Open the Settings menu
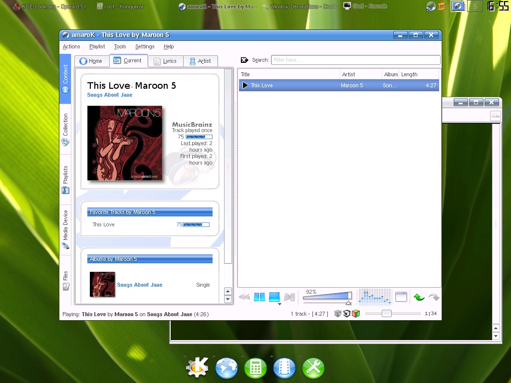 145,46
